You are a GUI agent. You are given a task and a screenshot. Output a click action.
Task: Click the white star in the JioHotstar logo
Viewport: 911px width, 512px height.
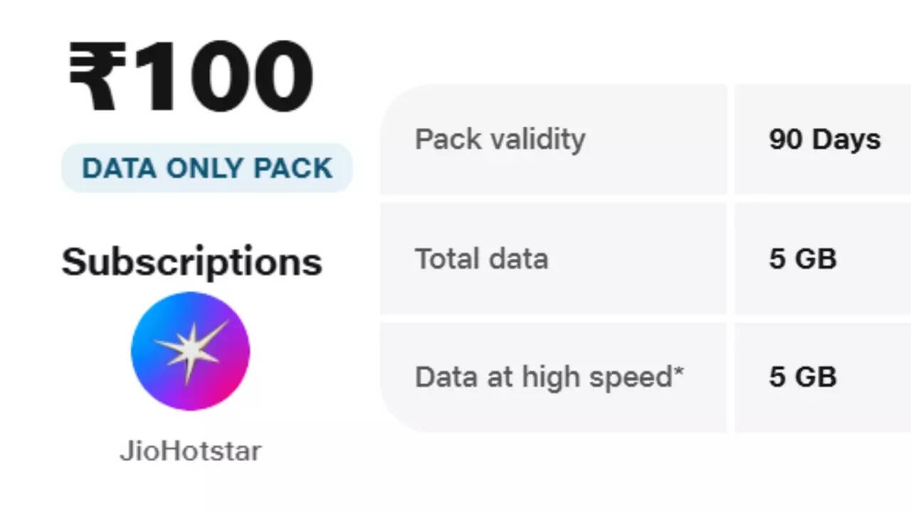coord(190,348)
